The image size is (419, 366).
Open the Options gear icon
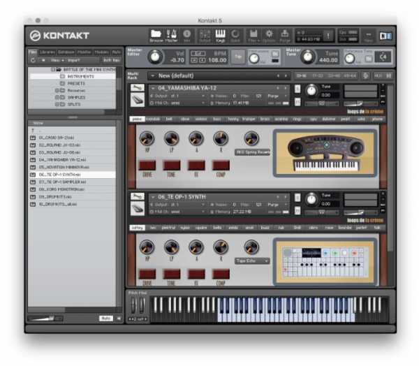pyautogui.click(x=269, y=36)
